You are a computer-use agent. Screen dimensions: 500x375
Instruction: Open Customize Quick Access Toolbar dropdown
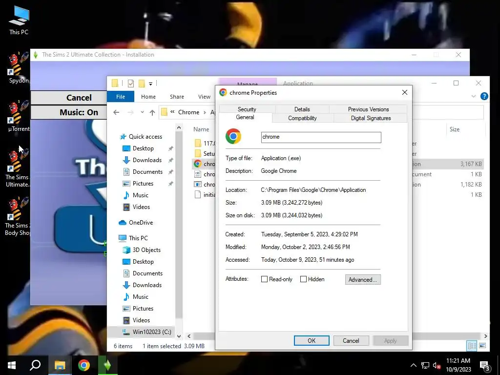click(x=150, y=84)
